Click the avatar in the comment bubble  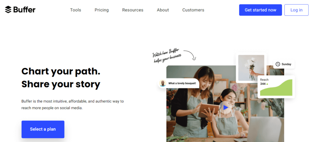163,83
